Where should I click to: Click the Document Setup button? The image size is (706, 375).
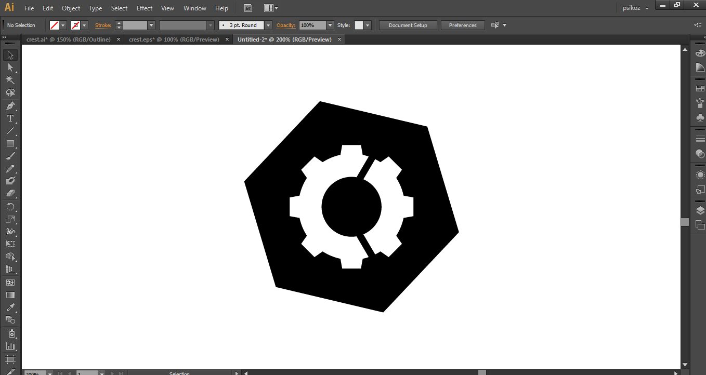click(x=408, y=25)
